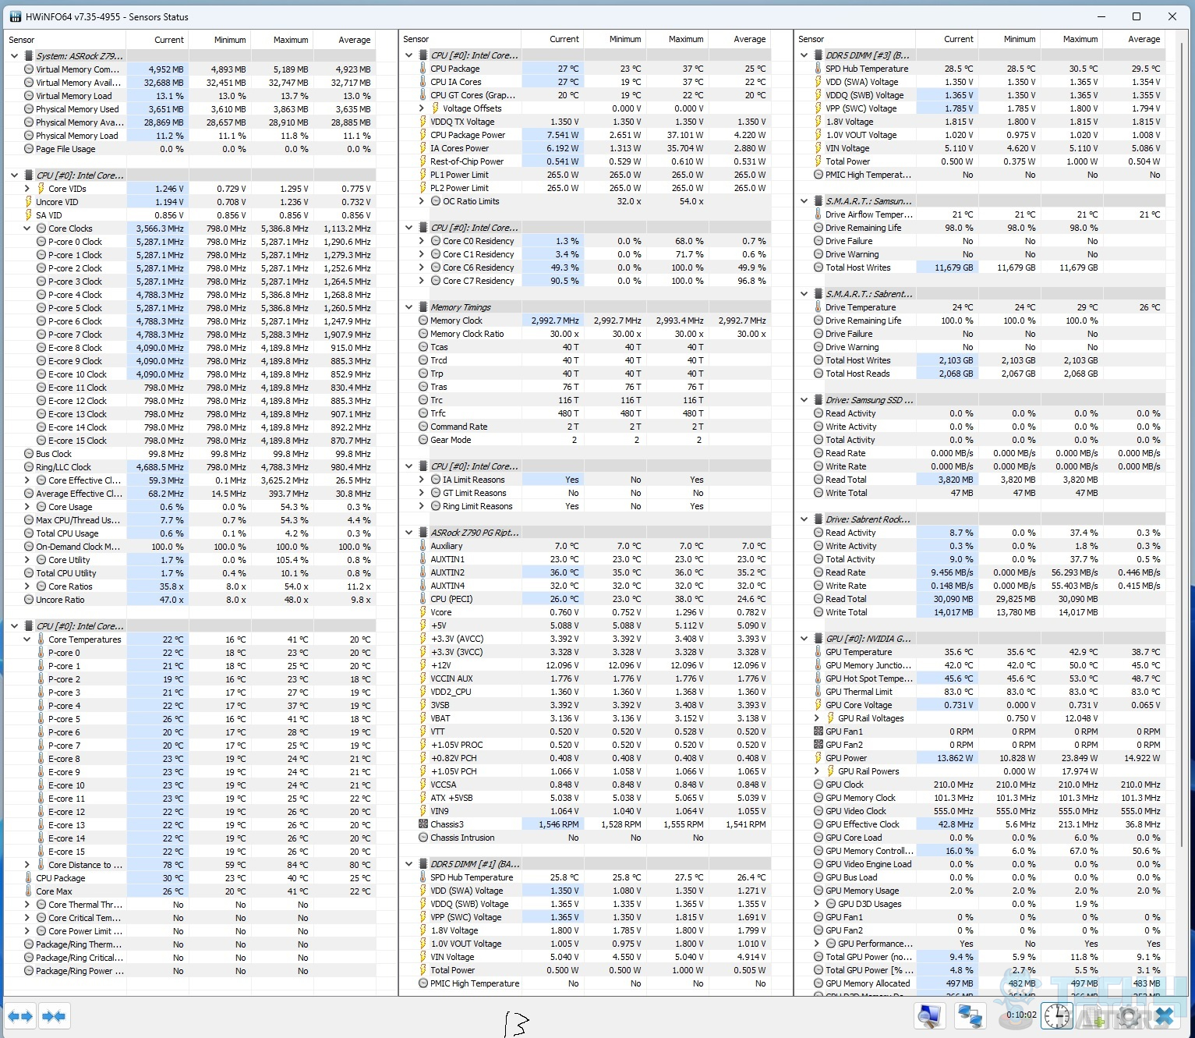
Task: Click the HWiNFO64 title bar icon
Action: 15,16
